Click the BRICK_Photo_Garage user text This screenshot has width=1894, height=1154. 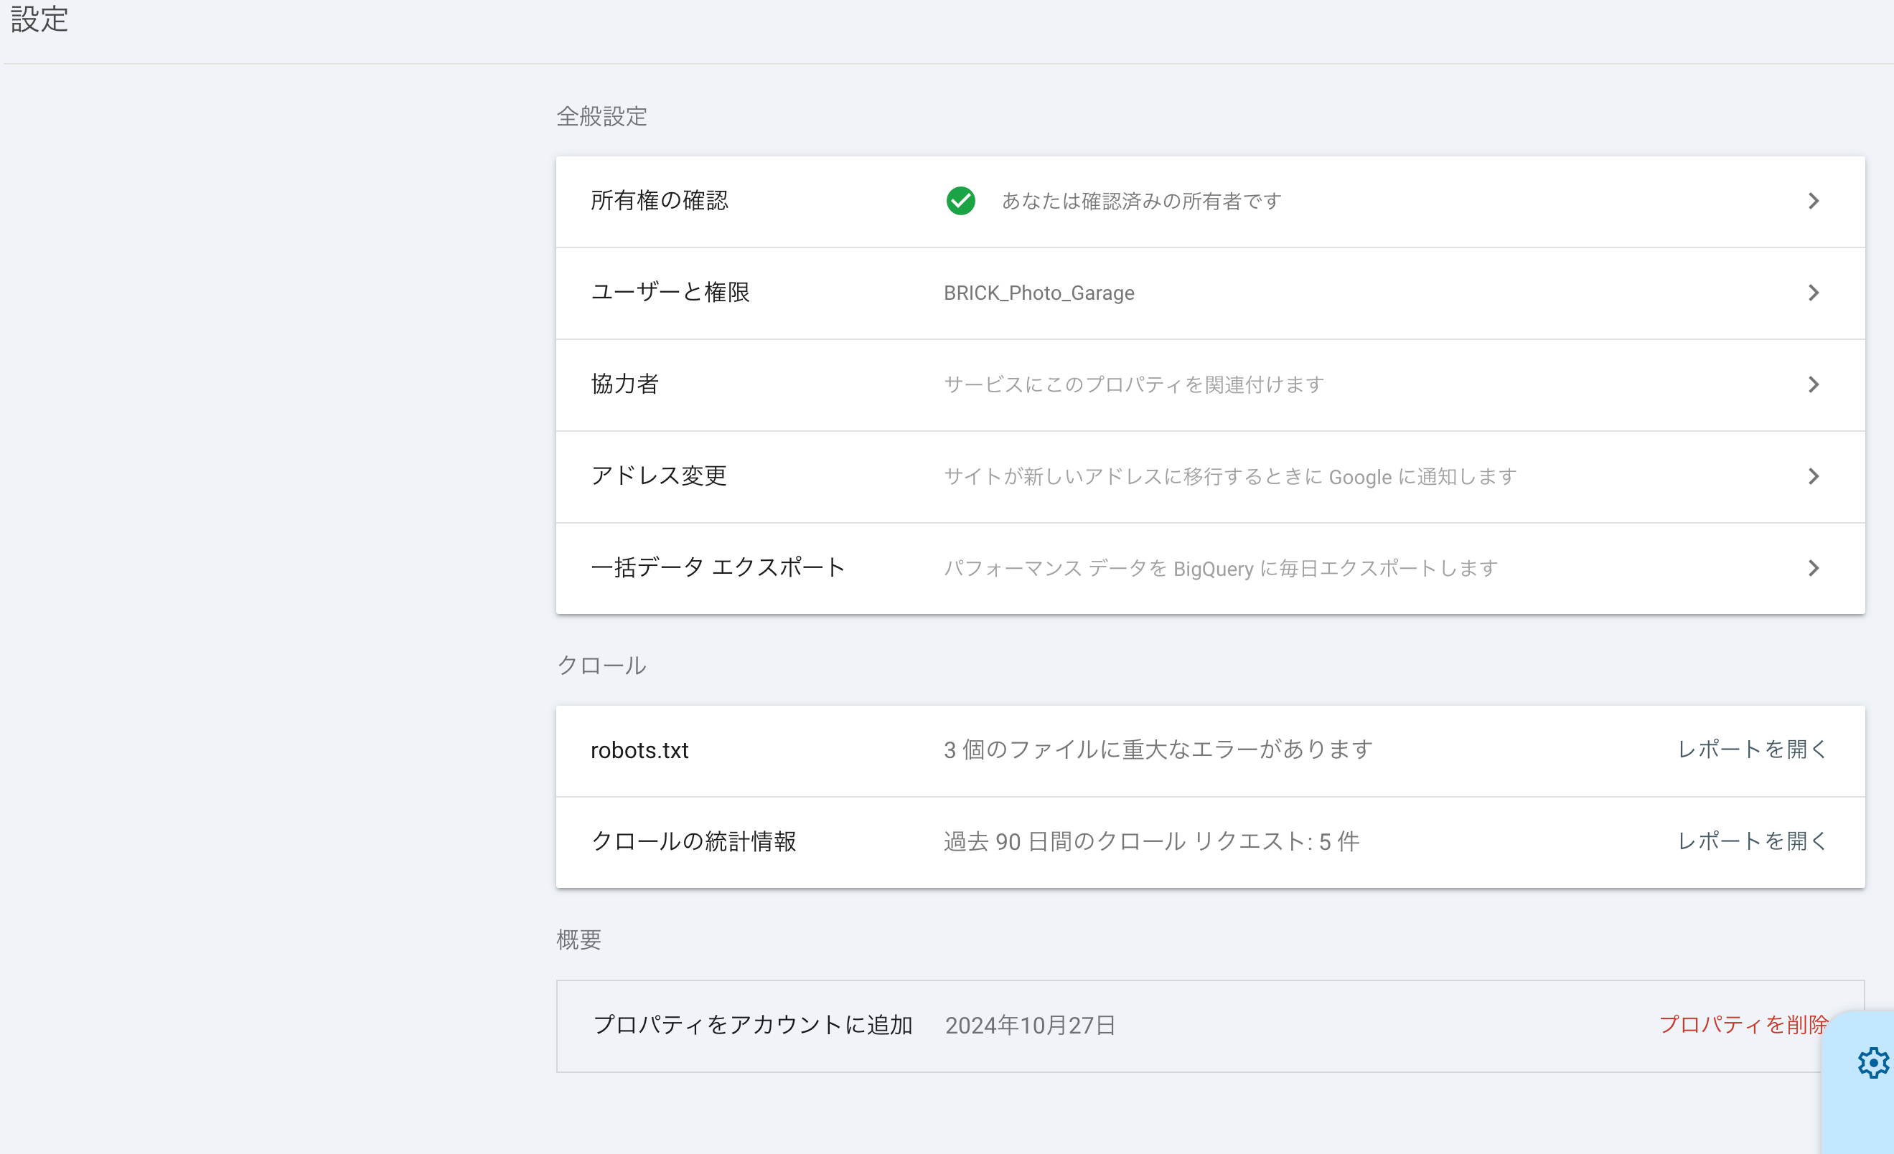point(1039,293)
